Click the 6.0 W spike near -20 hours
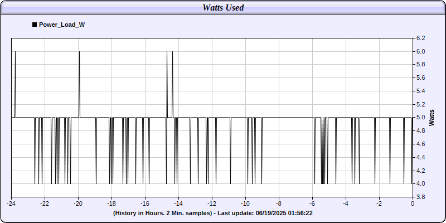This screenshot has width=446, height=223. (x=79, y=85)
